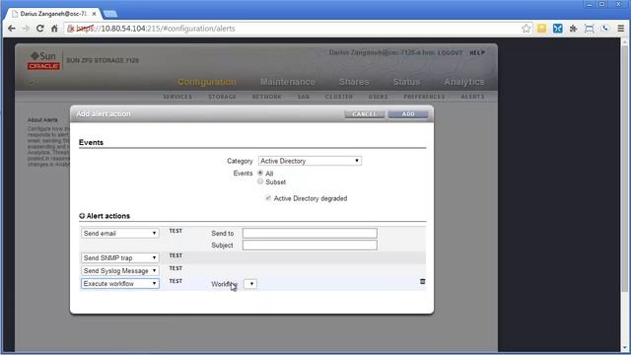Select the All events radio button
Viewport: 631px width, 355px height.
point(260,173)
